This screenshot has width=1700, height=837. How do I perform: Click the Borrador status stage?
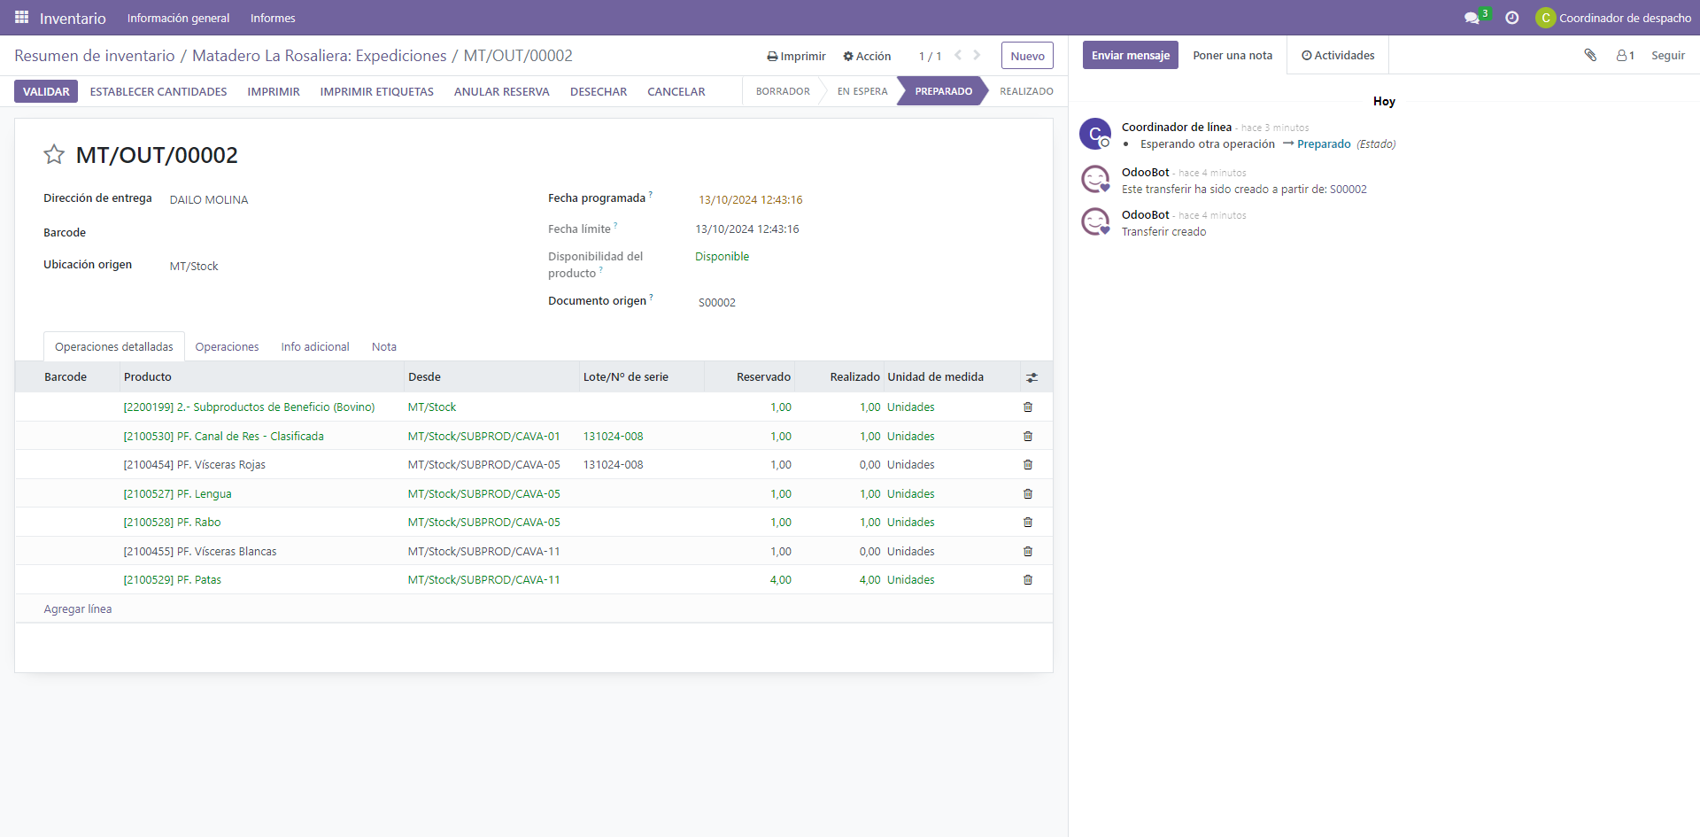coord(783,91)
